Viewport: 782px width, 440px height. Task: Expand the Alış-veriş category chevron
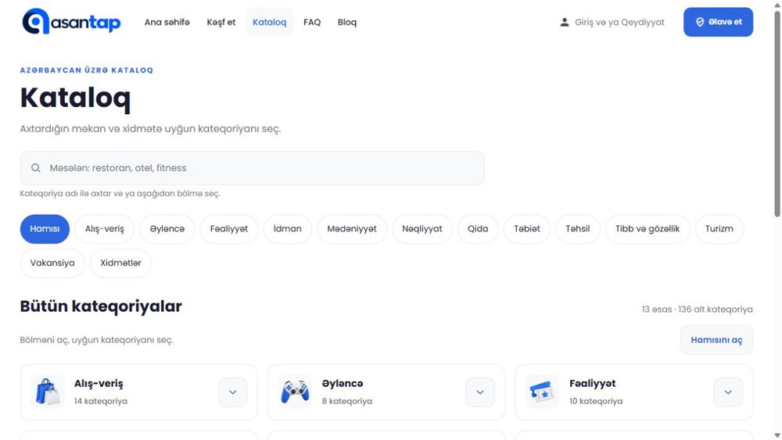click(x=232, y=392)
